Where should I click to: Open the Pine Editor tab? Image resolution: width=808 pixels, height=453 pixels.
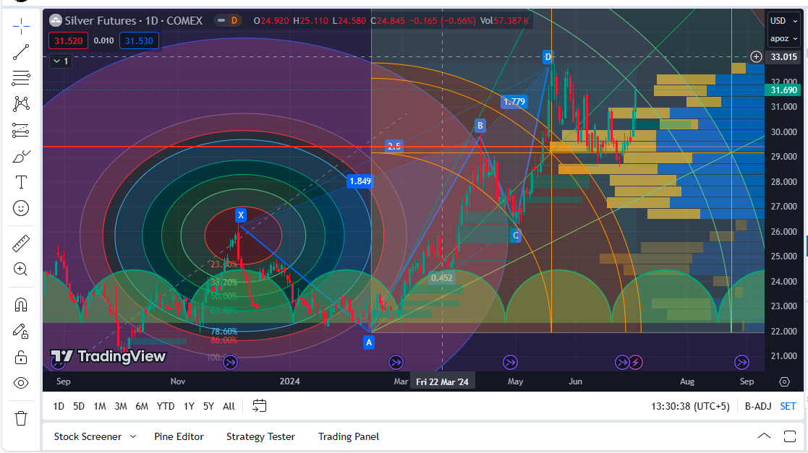[179, 436]
